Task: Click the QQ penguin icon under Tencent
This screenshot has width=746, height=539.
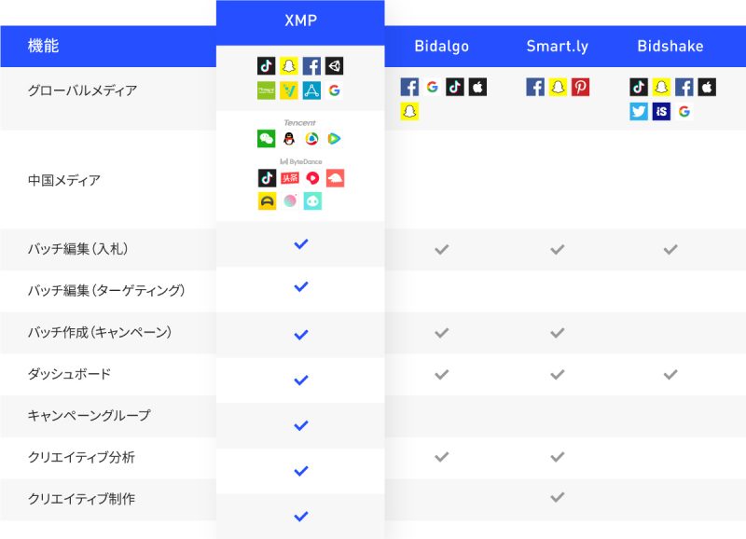Action: (289, 138)
